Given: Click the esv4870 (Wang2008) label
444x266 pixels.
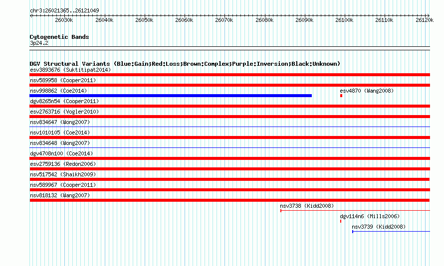Looking at the screenshot, I should point(367,91).
